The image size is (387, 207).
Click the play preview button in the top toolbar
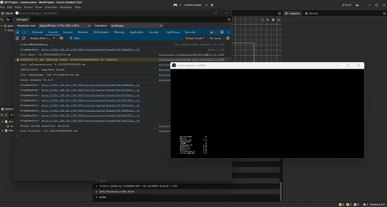[x=212, y=5]
